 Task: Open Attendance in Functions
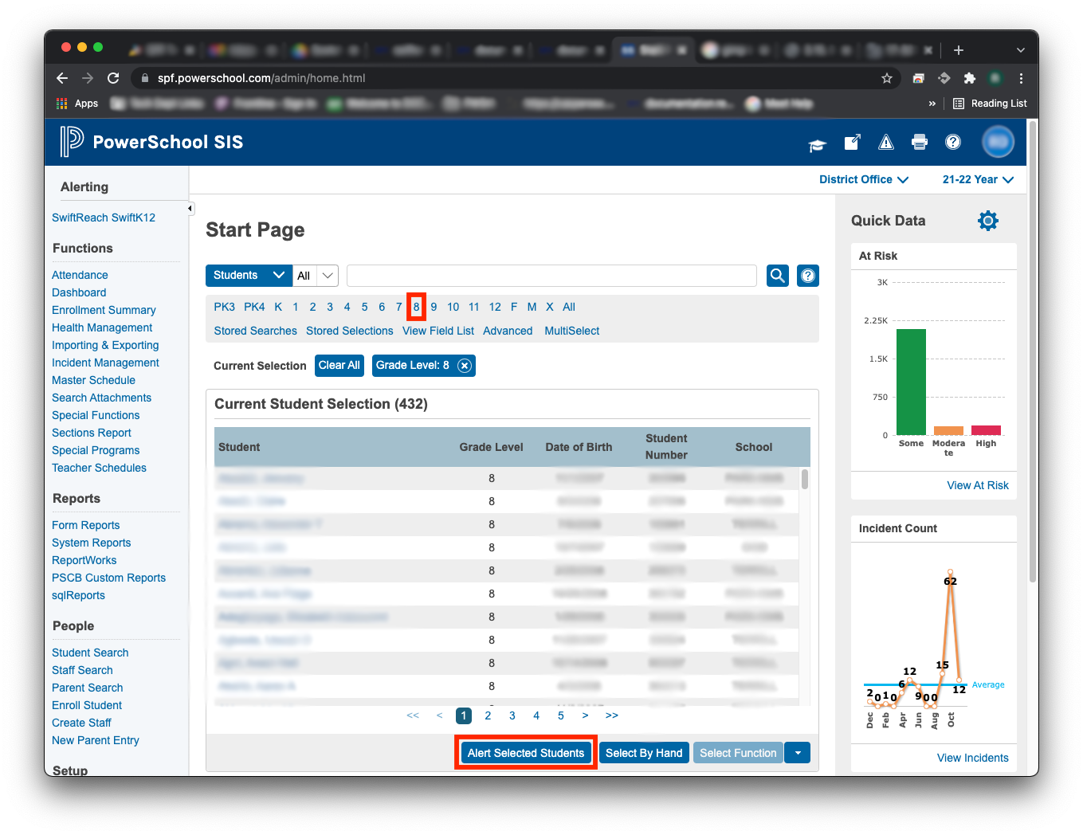[80, 275]
